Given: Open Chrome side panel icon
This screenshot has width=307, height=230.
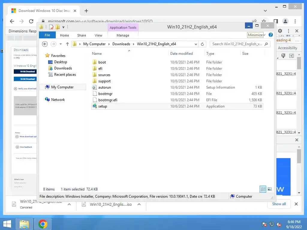Looking at the screenshot, I should 276,21.
